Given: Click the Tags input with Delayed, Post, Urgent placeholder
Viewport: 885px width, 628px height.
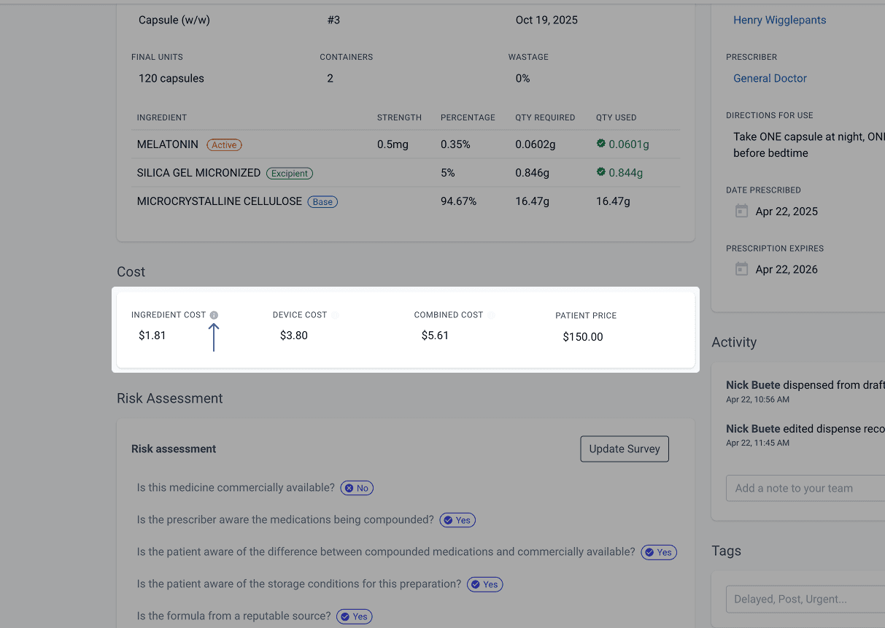Looking at the screenshot, I should (x=805, y=599).
